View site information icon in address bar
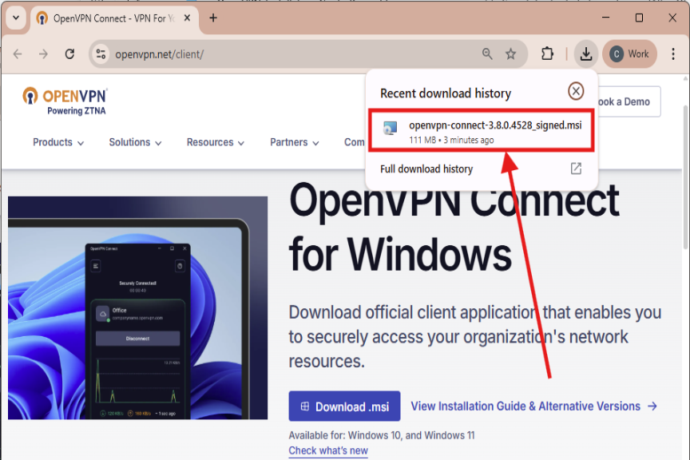Viewport: 690px width, 460px height. coord(101,54)
